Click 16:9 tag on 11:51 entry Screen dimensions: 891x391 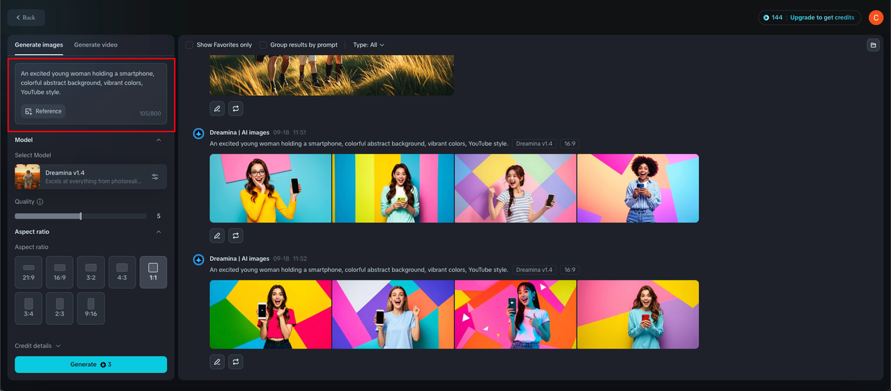(x=569, y=144)
